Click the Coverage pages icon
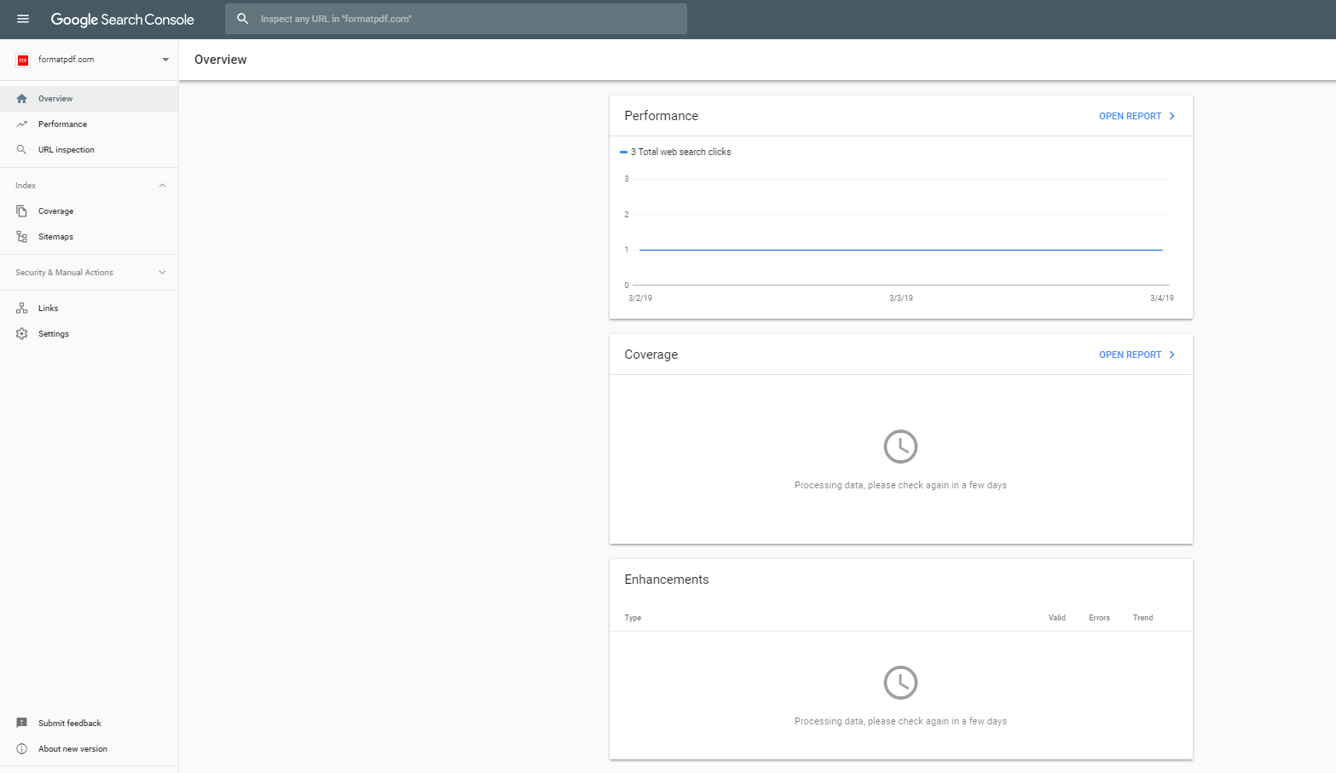Screen dimensions: 1336x773 (x=22, y=211)
